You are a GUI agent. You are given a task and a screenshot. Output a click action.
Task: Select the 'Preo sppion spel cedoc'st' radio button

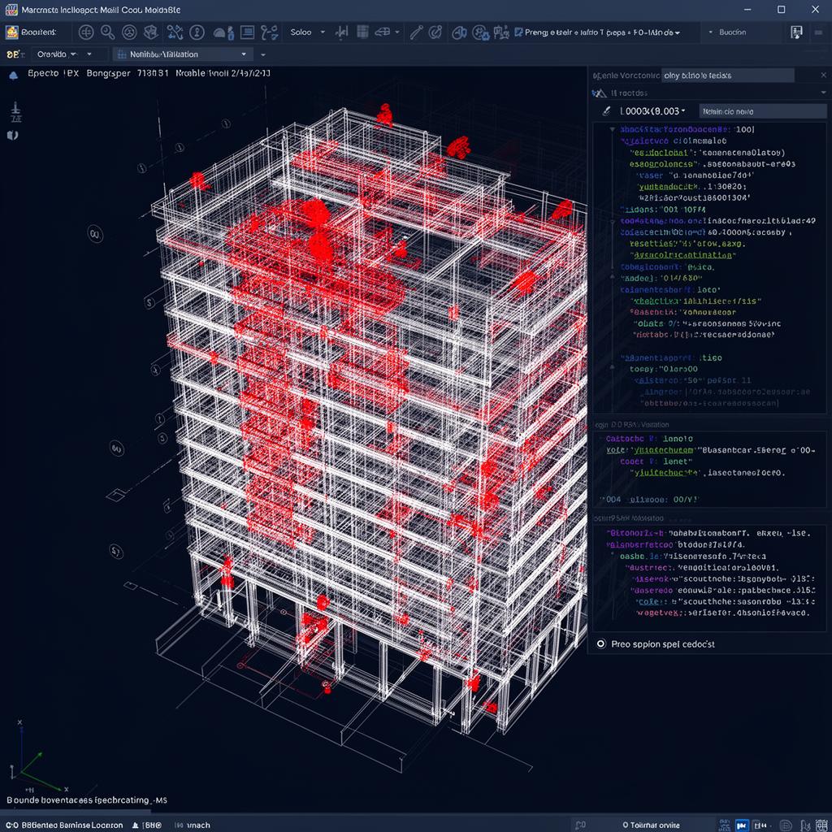tap(600, 643)
